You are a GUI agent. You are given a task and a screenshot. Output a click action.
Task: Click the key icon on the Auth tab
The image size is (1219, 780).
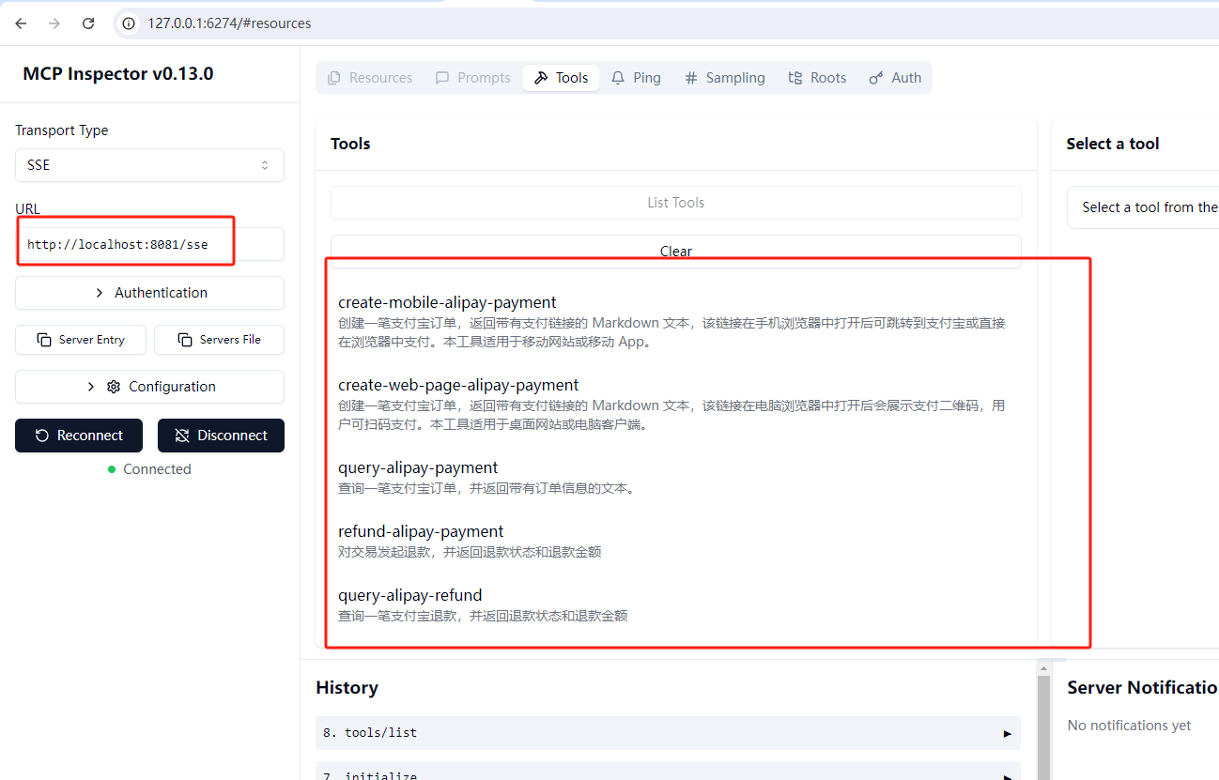pyautogui.click(x=877, y=78)
